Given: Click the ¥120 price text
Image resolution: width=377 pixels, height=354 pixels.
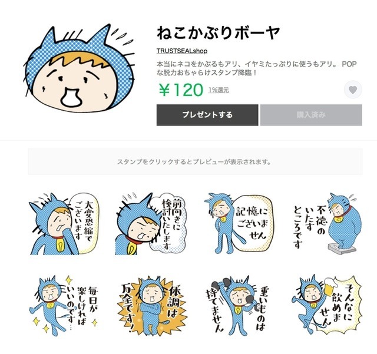Looking at the screenshot, I should pos(181,90).
